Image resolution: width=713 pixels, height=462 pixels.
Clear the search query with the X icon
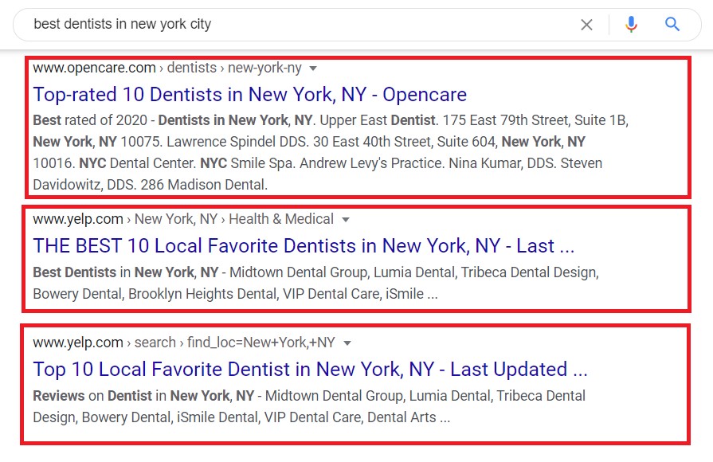coord(586,25)
